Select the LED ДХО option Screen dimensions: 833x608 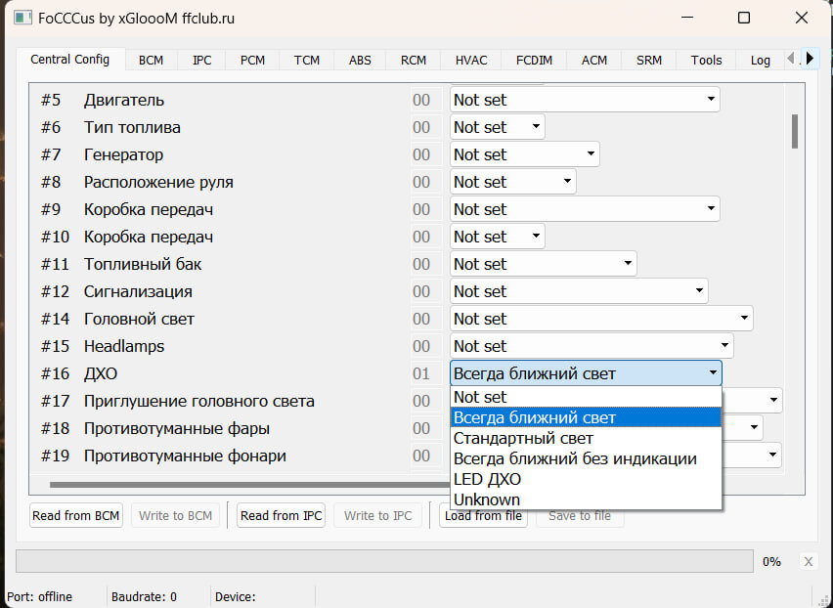click(x=487, y=479)
